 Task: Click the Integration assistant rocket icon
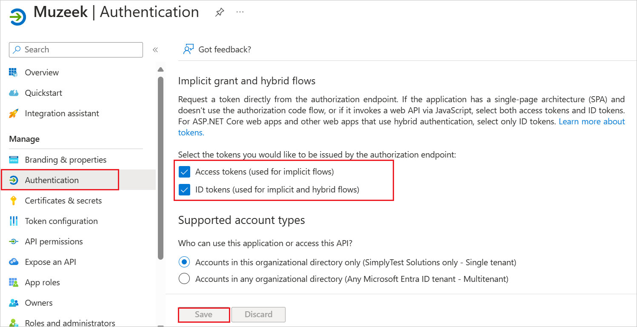(14, 113)
